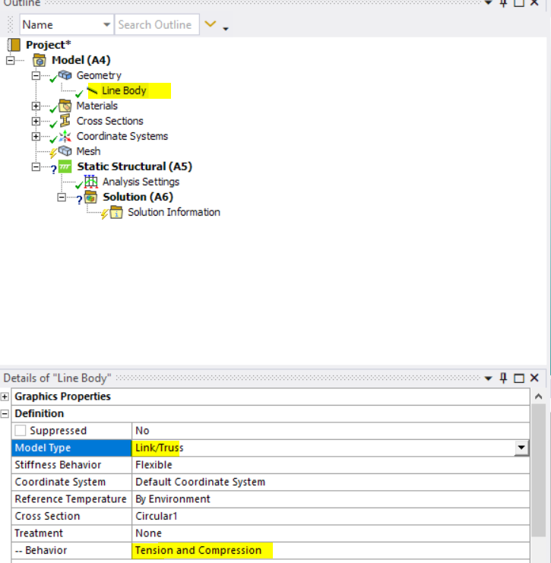The height and width of the screenshot is (563, 551).
Task: Expand the Materials tree node
Action: (36, 106)
